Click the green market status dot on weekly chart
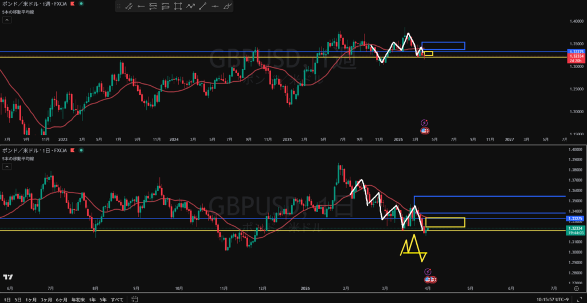 click(80, 3)
